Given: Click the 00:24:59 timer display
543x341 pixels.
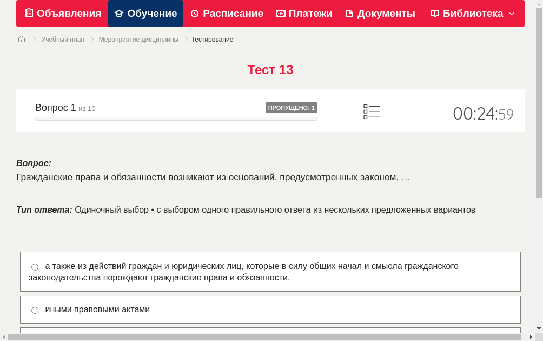Looking at the screenshot, I should pyautogui.click(x=483, y=114).
